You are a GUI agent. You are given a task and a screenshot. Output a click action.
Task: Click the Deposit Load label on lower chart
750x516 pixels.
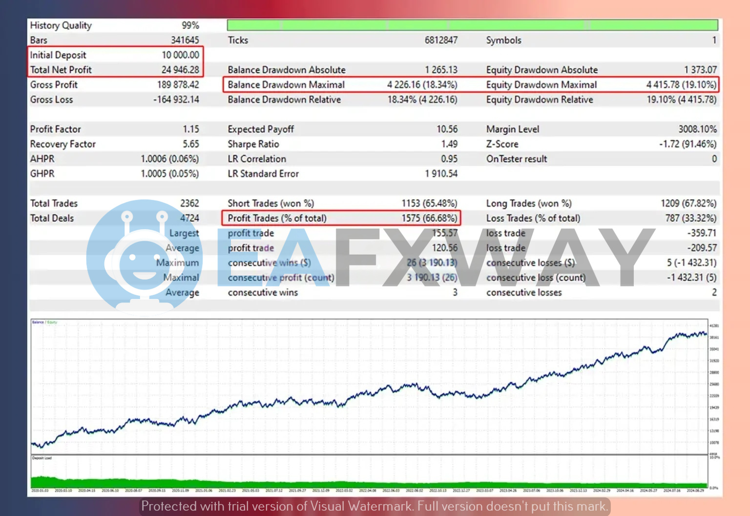[x=42, y=458]
